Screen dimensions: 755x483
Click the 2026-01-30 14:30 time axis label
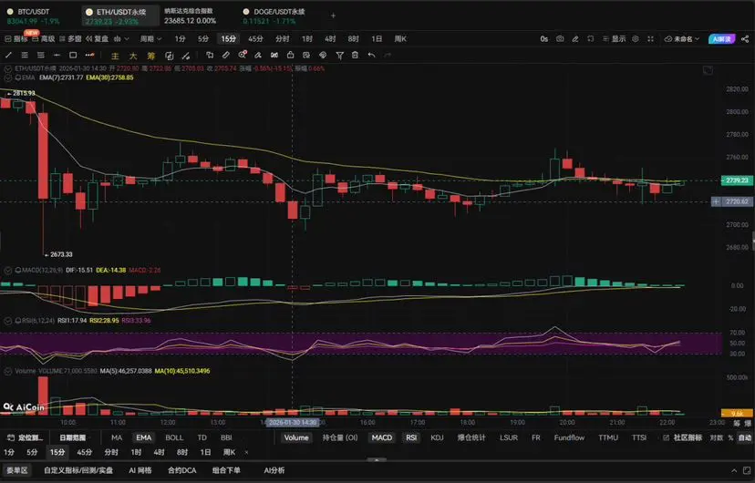[293, 422]
